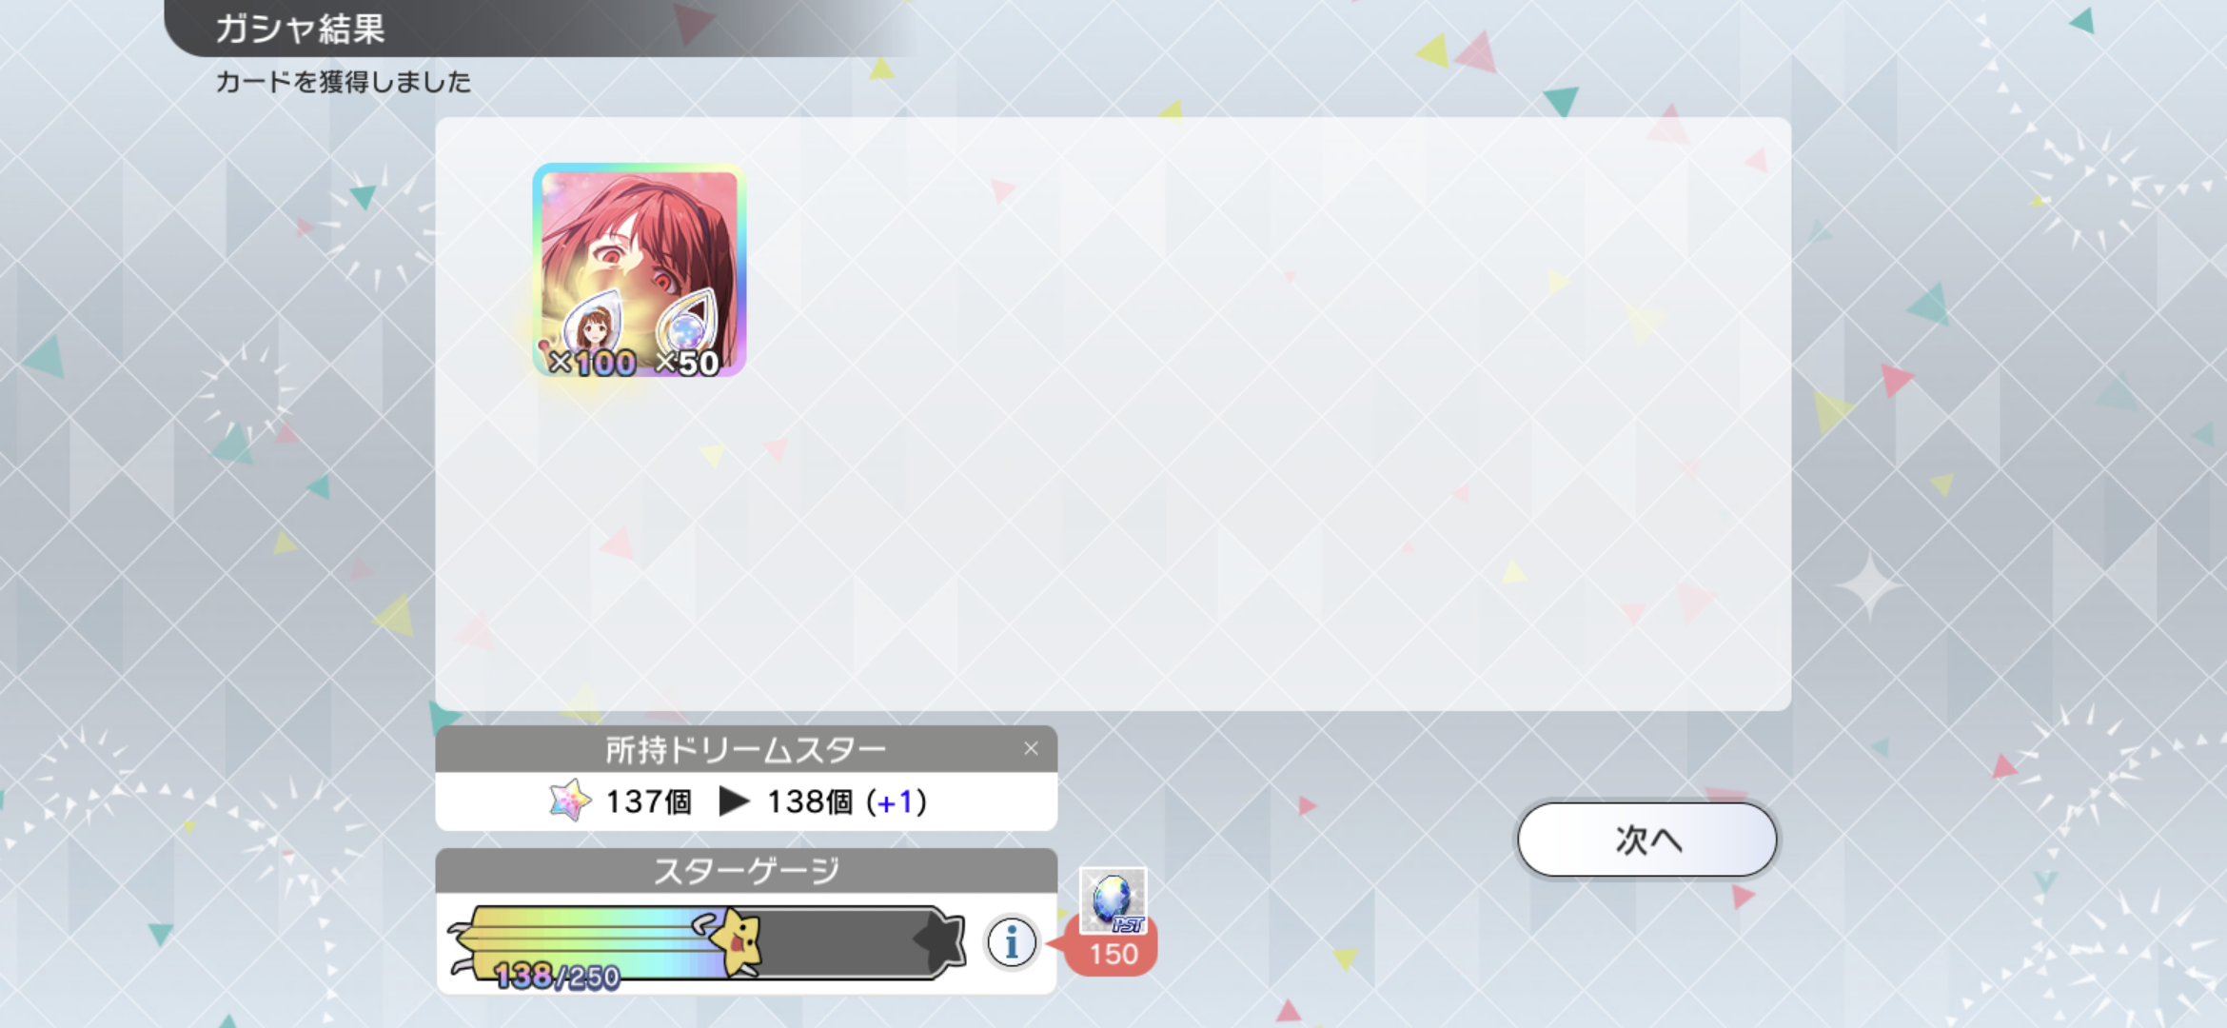Tap the 138個 (+1) star count
The height and width of the screenshot is (1028, 2227).
[x=847, y=801]
